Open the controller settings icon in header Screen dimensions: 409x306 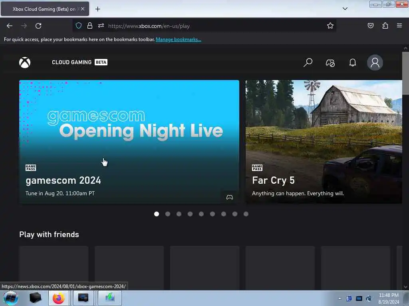click(330, 63)
